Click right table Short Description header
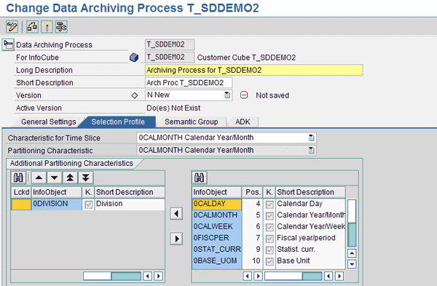Image resolution: width=437 pixels, height=286 pixels. coord(310,192)
